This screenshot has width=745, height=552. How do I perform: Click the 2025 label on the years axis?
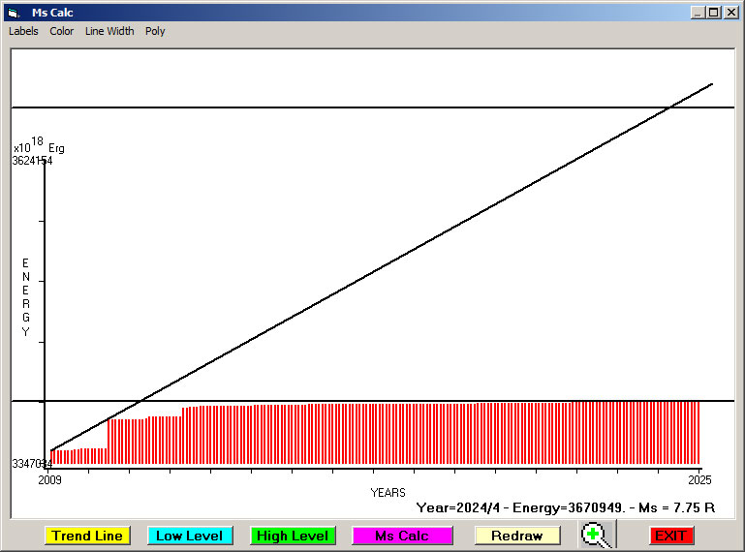pos(700,479)
